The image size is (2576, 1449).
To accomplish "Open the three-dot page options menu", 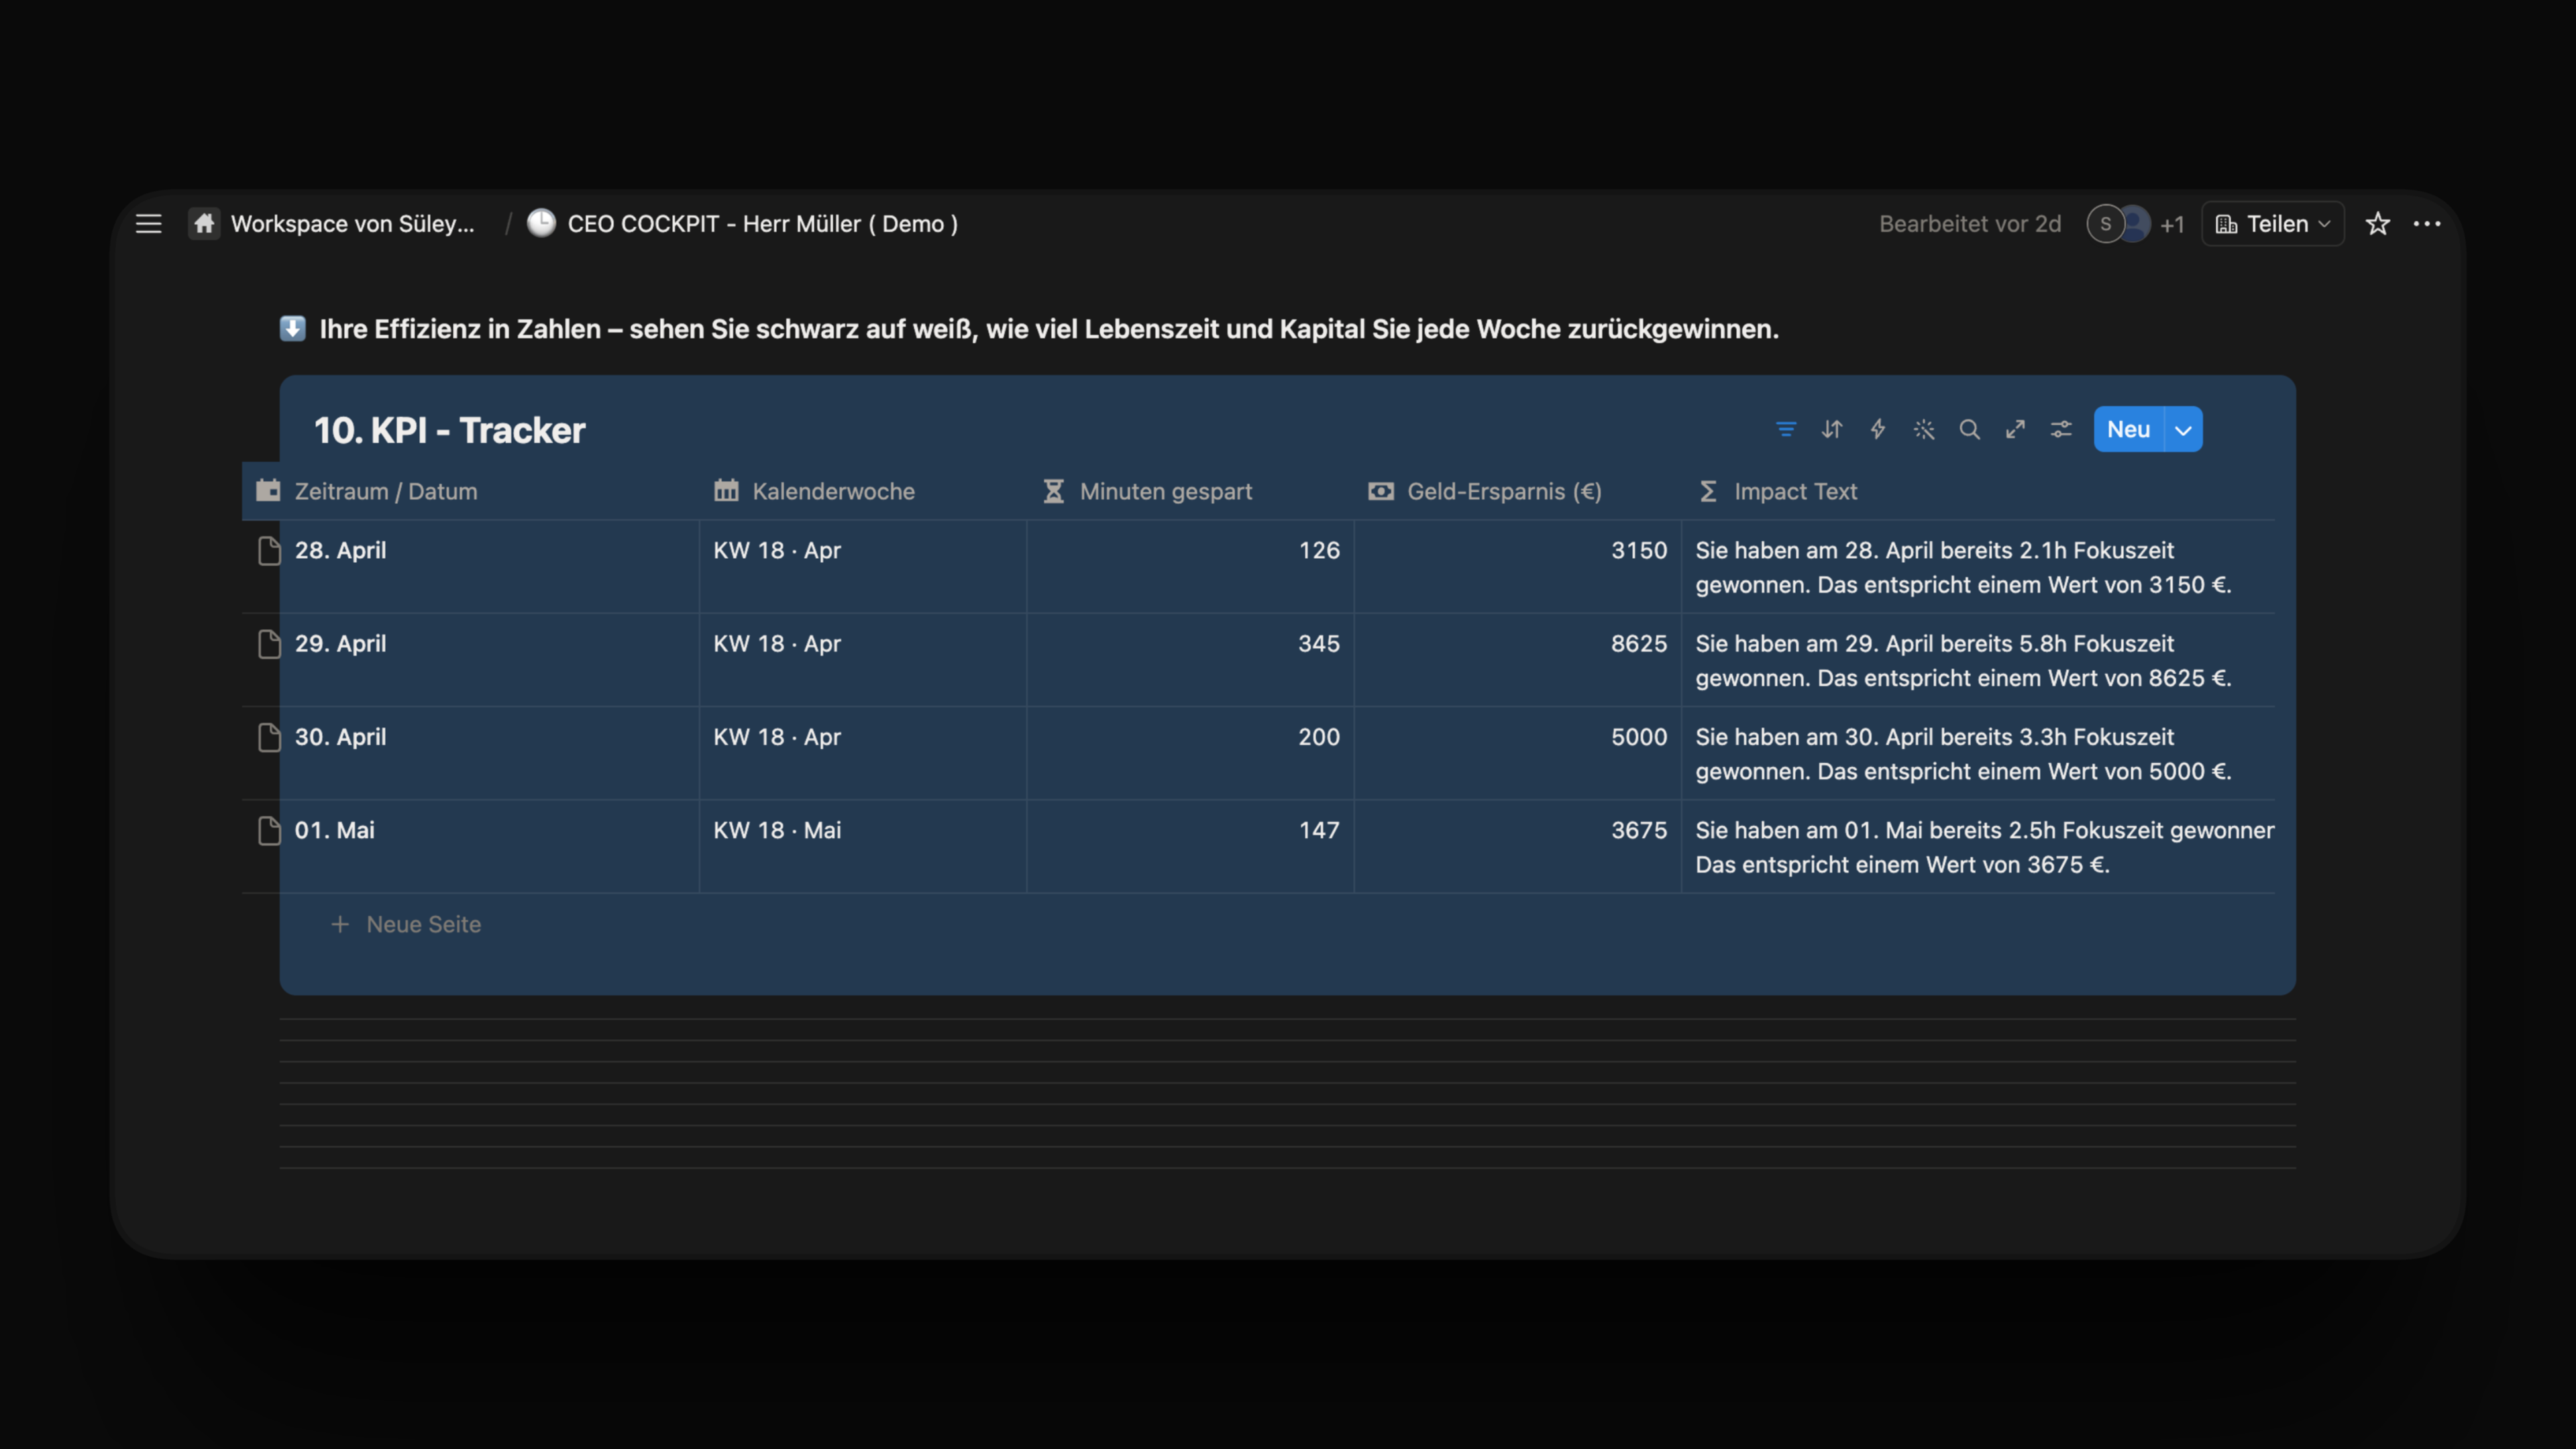I will pyautogui.click(x=2427, y=224).
